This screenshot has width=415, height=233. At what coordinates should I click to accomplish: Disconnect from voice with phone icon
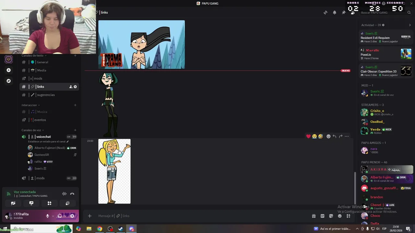tap(72, 194)
